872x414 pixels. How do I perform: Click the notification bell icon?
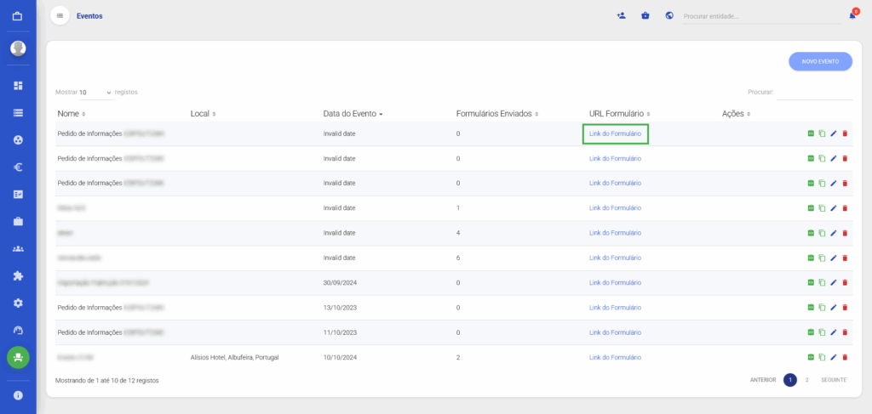(852, 15)
